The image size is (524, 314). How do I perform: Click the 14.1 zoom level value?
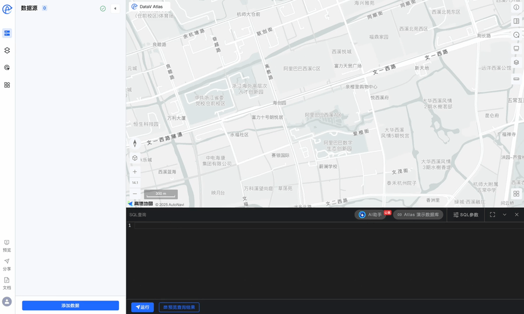click(x=135, y=183)
